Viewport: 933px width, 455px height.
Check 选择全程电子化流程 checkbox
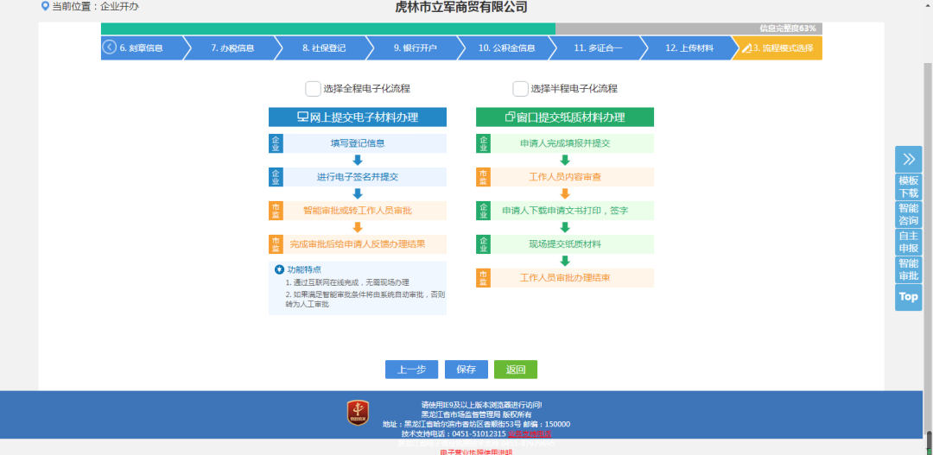pyautogui.click(x=313, y=89)
